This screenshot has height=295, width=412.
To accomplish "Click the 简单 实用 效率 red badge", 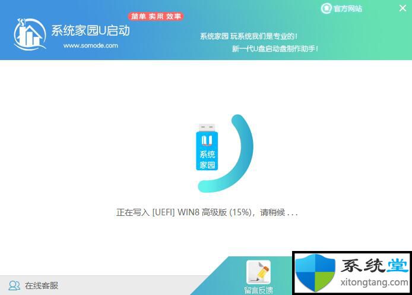I will click(x=156, y=17).
